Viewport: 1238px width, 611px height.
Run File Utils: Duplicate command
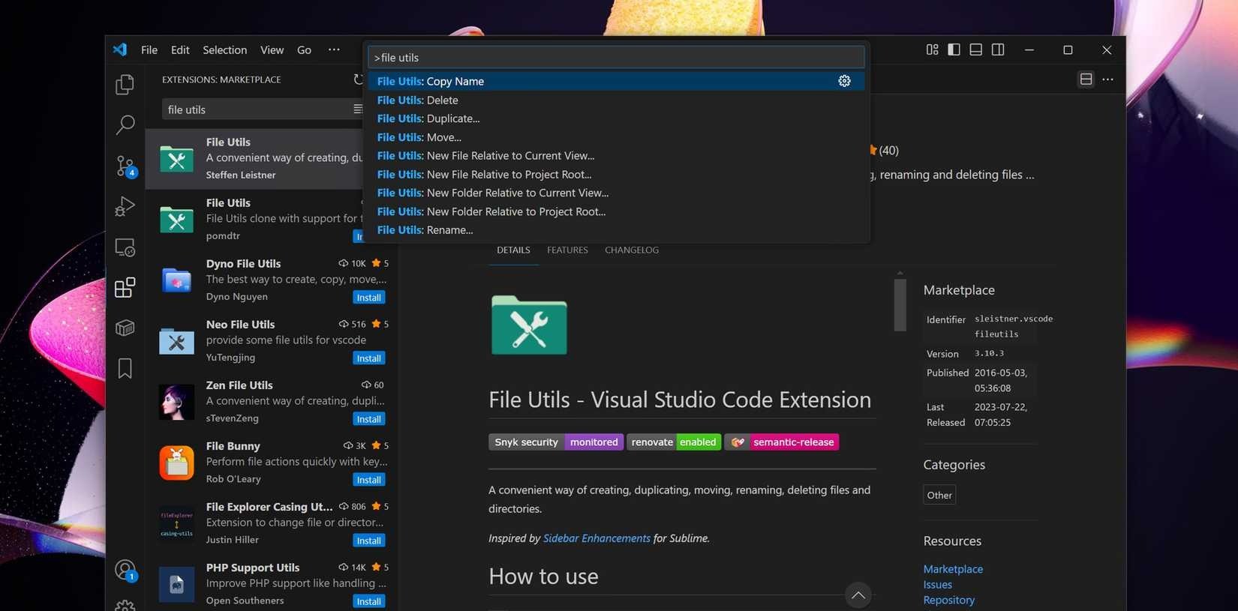(x=616, y=118)
